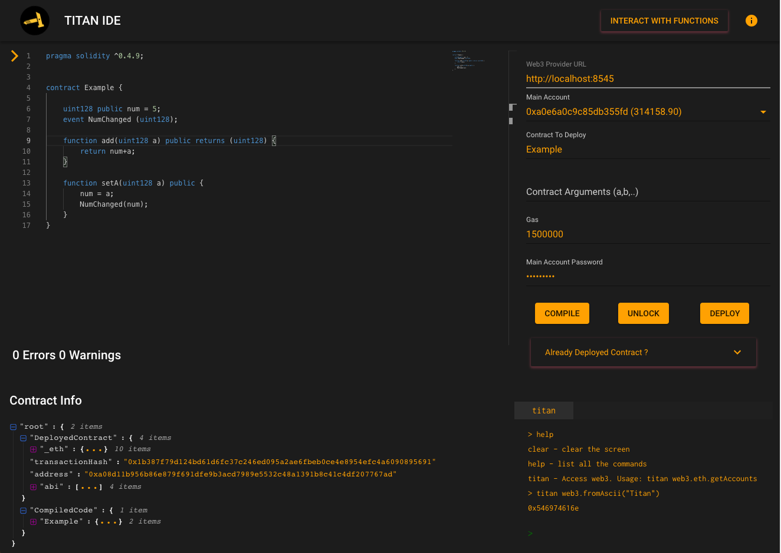
Task: Click 'uint128 public num = 5' line
Action: 112,109
